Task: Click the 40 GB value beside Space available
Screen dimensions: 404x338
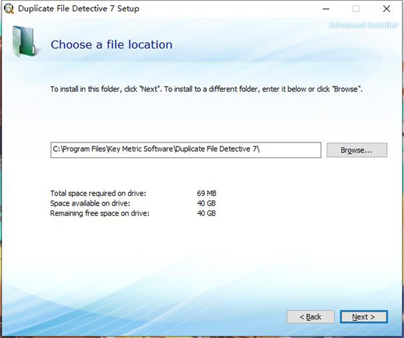Action: coord(207,204)
